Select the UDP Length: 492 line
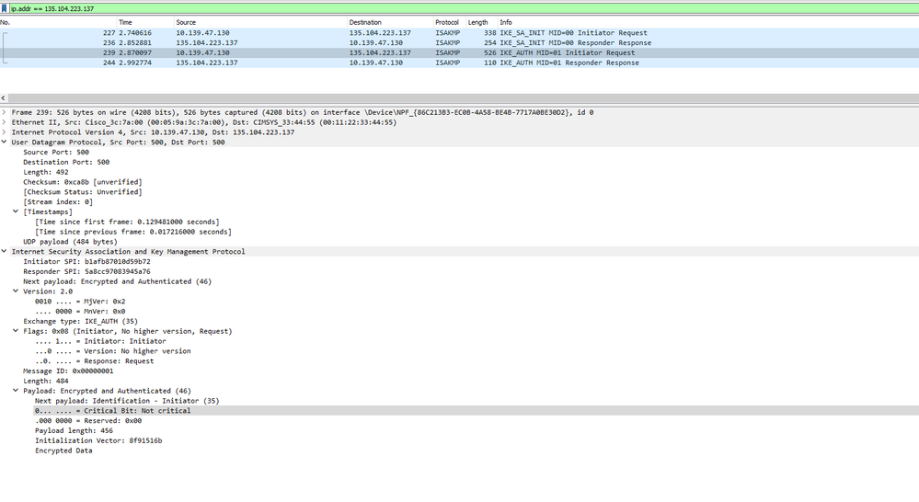The image size is (919, 502). (x=46, y=172)
